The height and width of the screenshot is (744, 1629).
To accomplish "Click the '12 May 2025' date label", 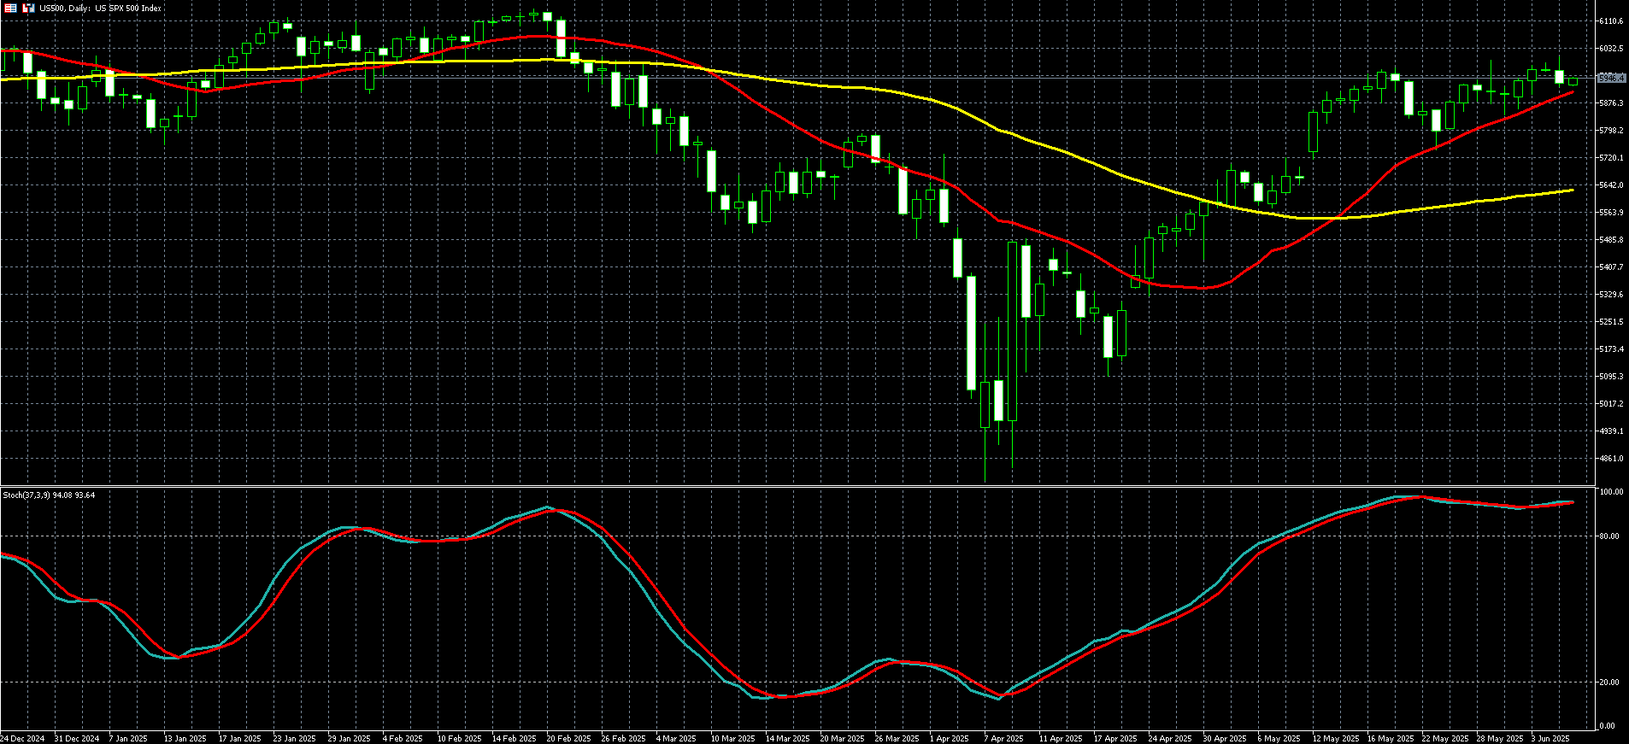I will tap(1336, 738).
